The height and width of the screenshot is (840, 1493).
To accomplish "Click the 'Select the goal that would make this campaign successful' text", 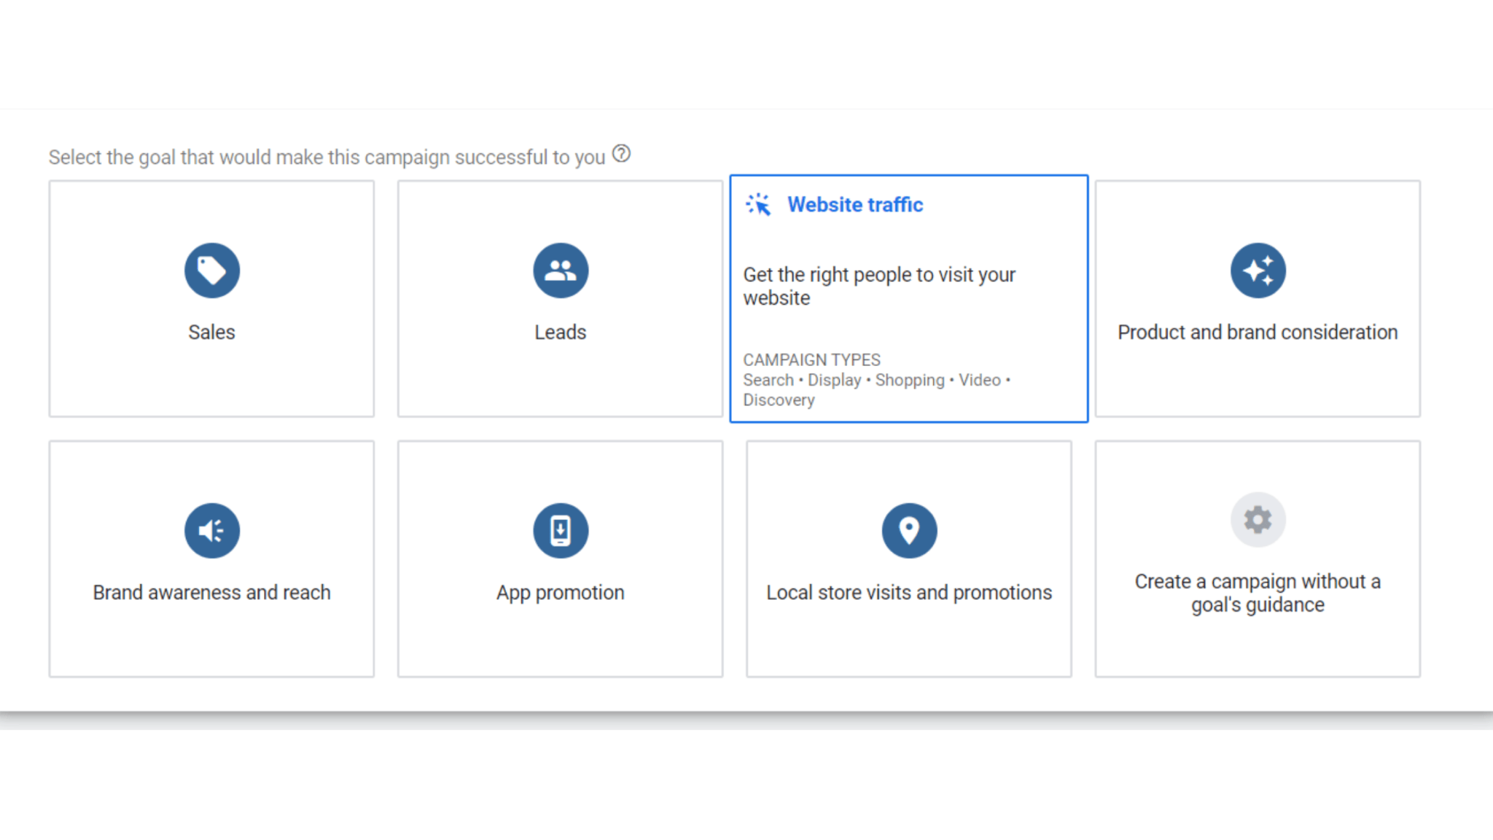I will click(x=327, y=157).
